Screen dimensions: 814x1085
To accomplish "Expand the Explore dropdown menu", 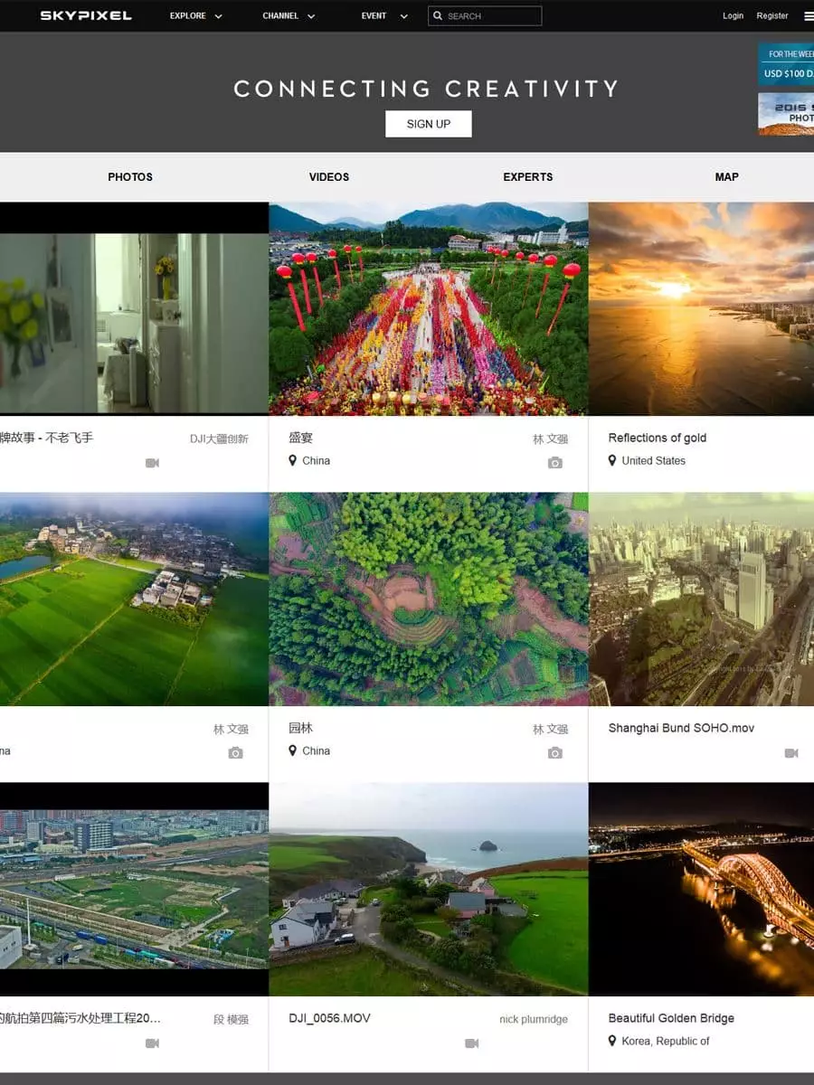I will click(x=195, y=15).
